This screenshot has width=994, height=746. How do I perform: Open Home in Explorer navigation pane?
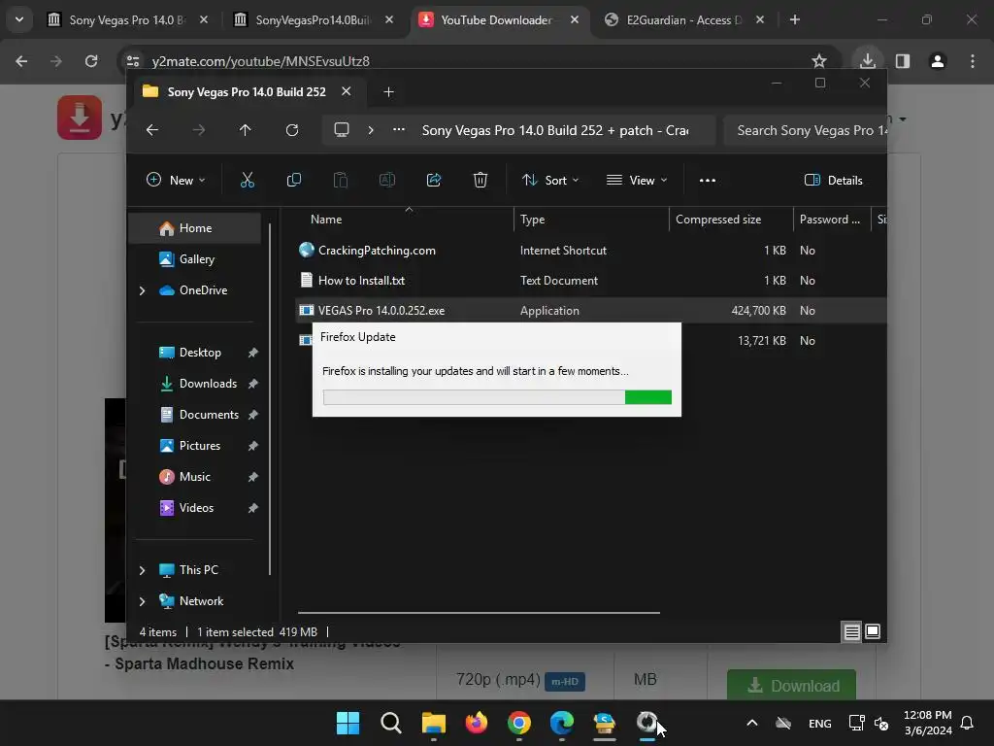195,228
